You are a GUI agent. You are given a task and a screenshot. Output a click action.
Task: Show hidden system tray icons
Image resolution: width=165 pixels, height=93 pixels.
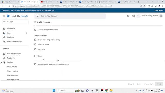tap(136, 90)
